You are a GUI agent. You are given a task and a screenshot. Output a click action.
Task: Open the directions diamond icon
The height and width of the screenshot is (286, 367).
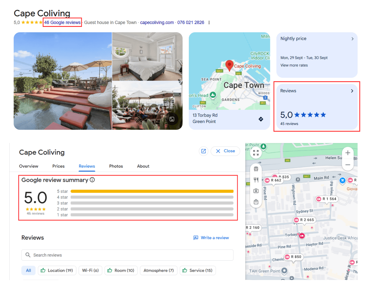coord(261,119)
